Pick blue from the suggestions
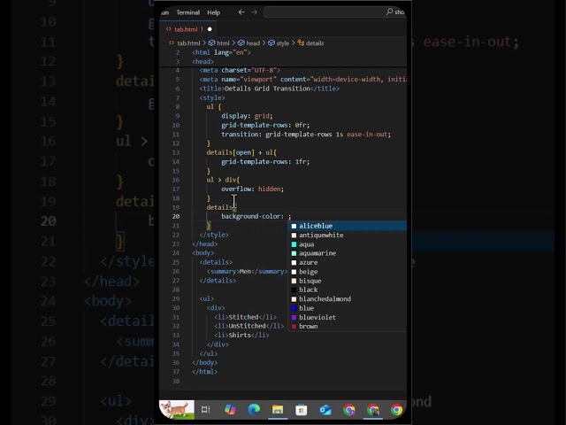566x425 pixels. coord(348,308)
